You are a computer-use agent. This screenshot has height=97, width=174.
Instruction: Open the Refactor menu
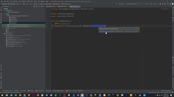(24, 1)
